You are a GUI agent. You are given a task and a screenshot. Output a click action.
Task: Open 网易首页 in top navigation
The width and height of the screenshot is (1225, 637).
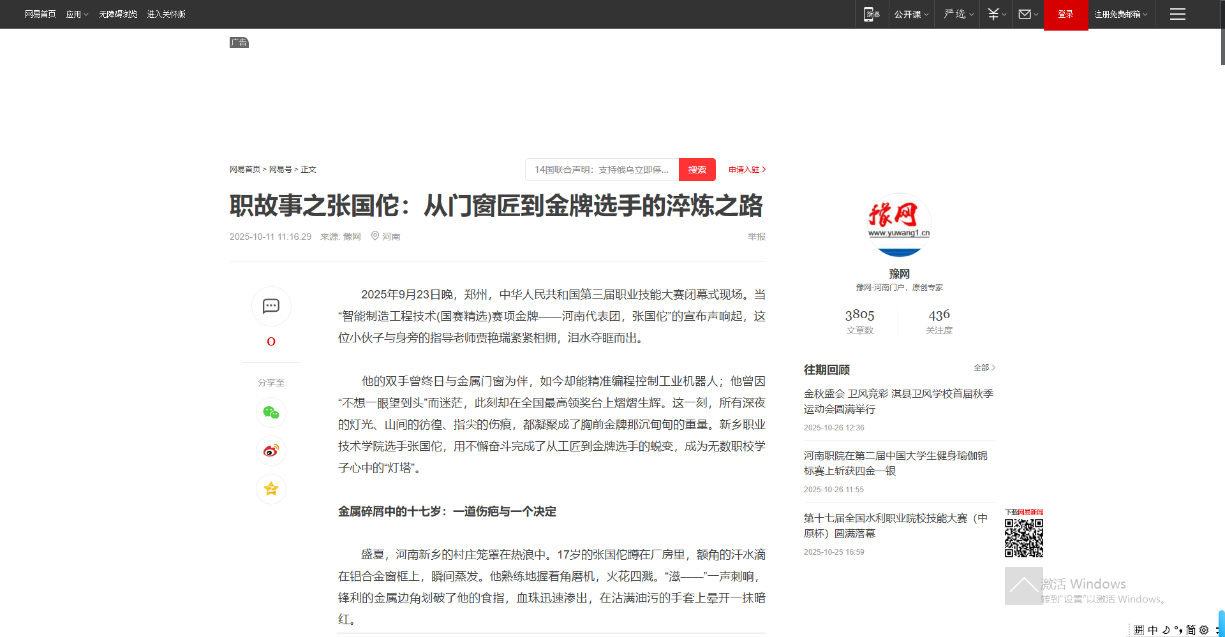pyautogui.click(x=40, y=14)
